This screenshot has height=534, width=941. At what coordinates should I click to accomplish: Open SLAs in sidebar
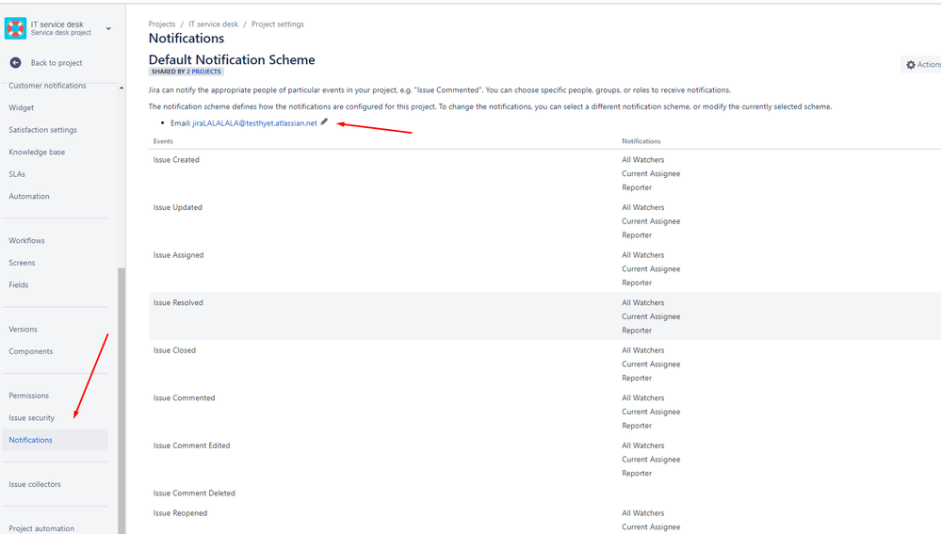point(17,174)
